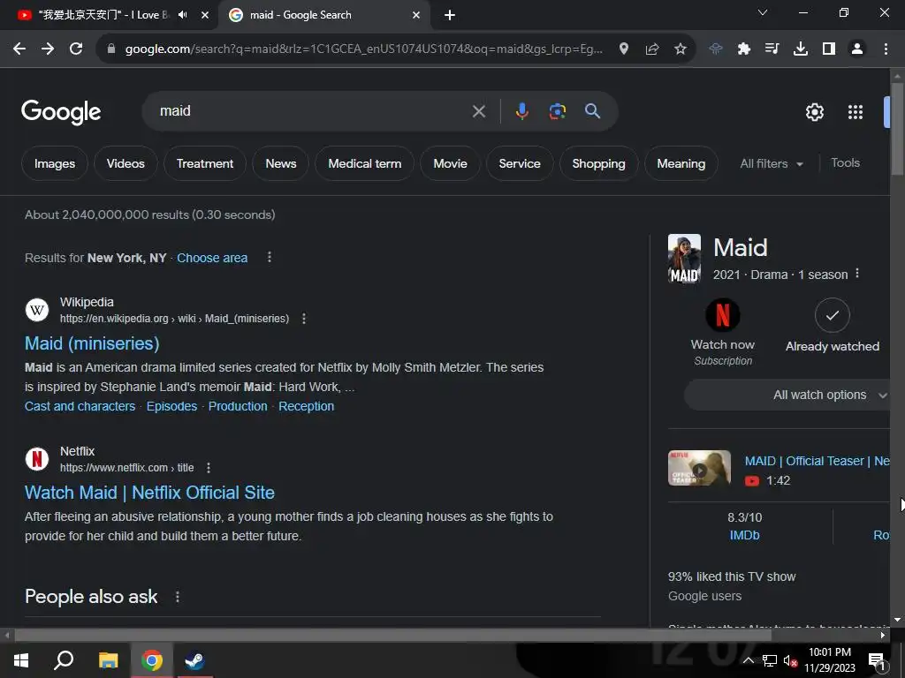Open search Tools
905x678 pixels.
[x=845, y=163]
